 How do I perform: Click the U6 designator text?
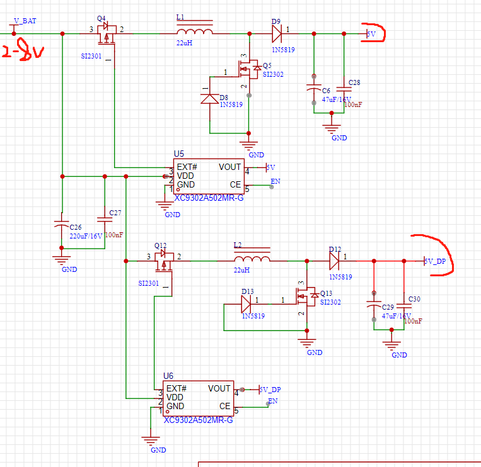pyautogui.click(x=168, y=376)
